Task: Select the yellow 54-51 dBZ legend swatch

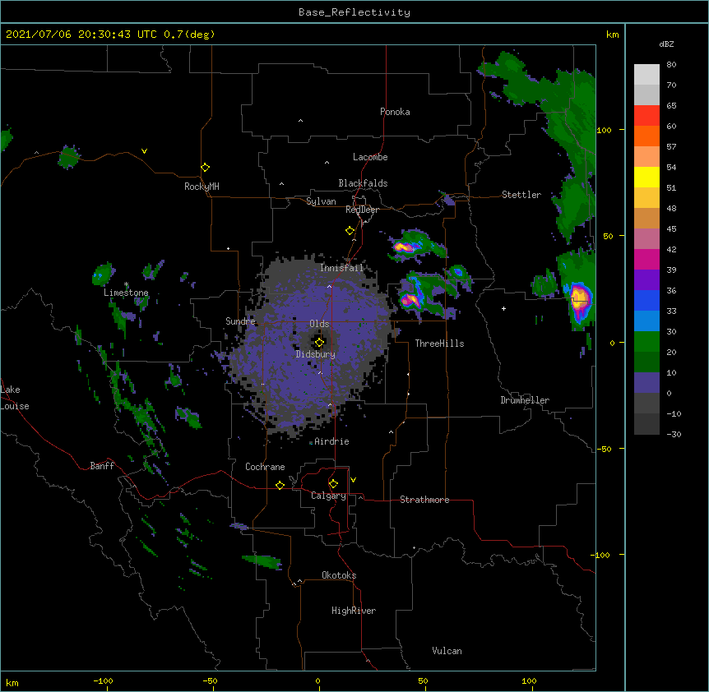Action: [x=646, y=177]
